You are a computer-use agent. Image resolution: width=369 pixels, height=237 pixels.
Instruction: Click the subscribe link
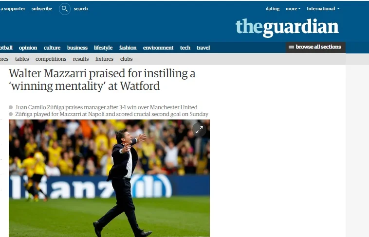pos(42,9)
